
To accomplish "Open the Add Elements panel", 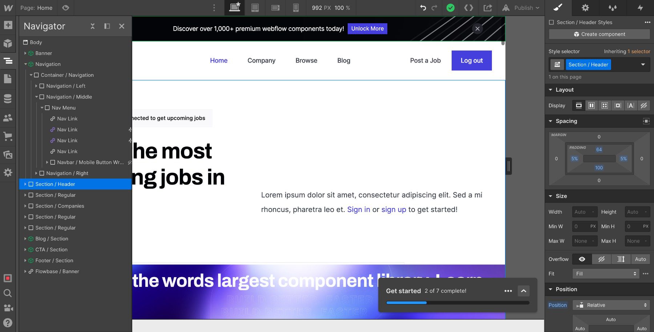I will 8,25.
